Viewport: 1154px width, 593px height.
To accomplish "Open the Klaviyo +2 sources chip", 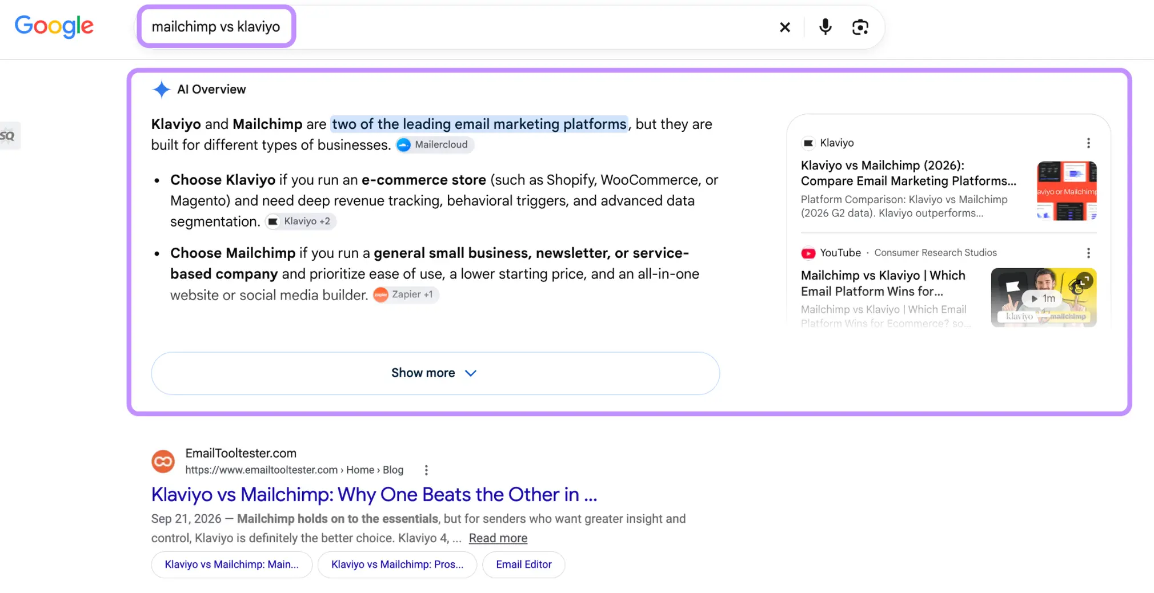I will (x=300, y=221).
